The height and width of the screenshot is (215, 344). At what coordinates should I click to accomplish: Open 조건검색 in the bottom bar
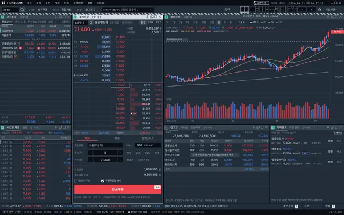coord(290,206)
